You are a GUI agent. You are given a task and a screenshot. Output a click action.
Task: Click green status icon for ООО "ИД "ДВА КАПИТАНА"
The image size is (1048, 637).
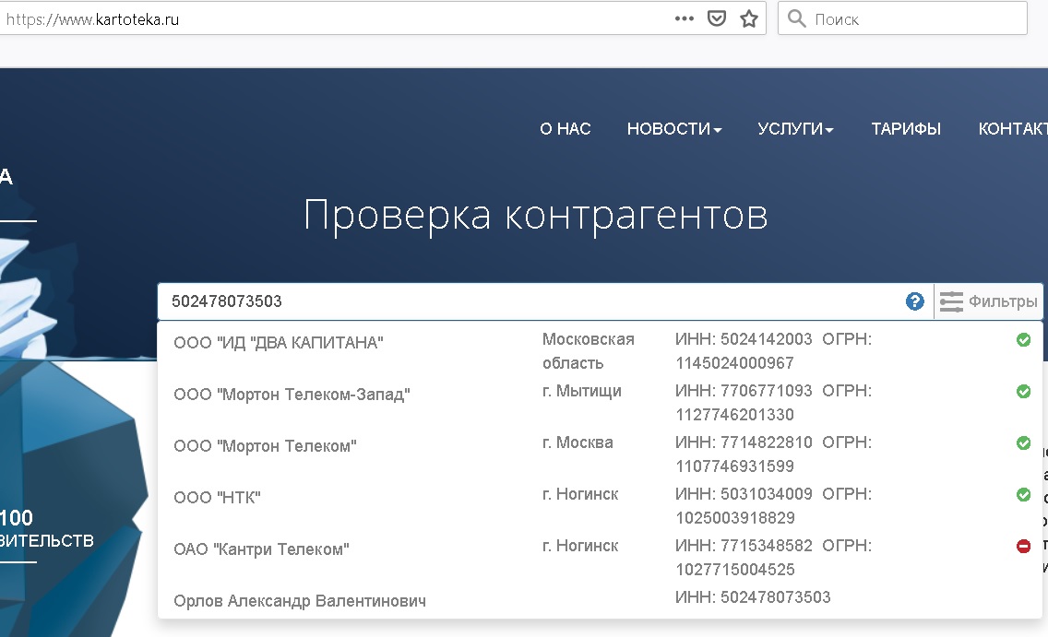click(1023, 340)
